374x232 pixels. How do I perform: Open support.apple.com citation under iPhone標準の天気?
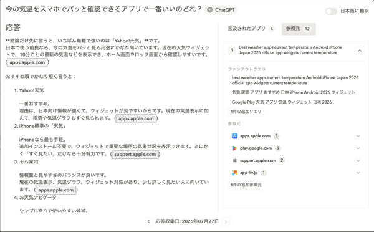135,154
